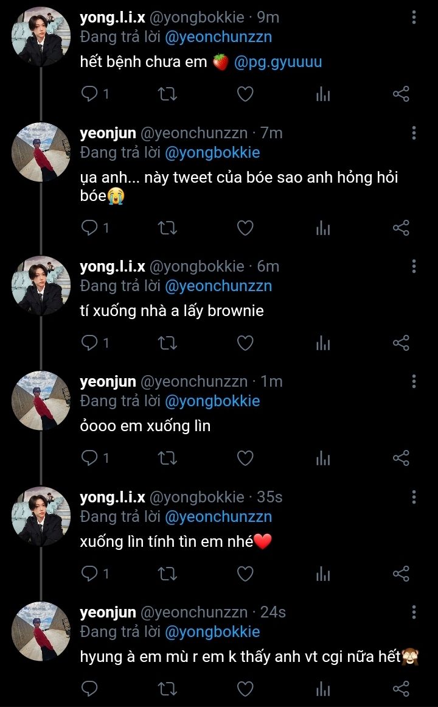This screenshot has height=707, width=438.
Task: Retweet the 'ụa anh... này tweet của bóe' tweet
Action: [167, 228]
